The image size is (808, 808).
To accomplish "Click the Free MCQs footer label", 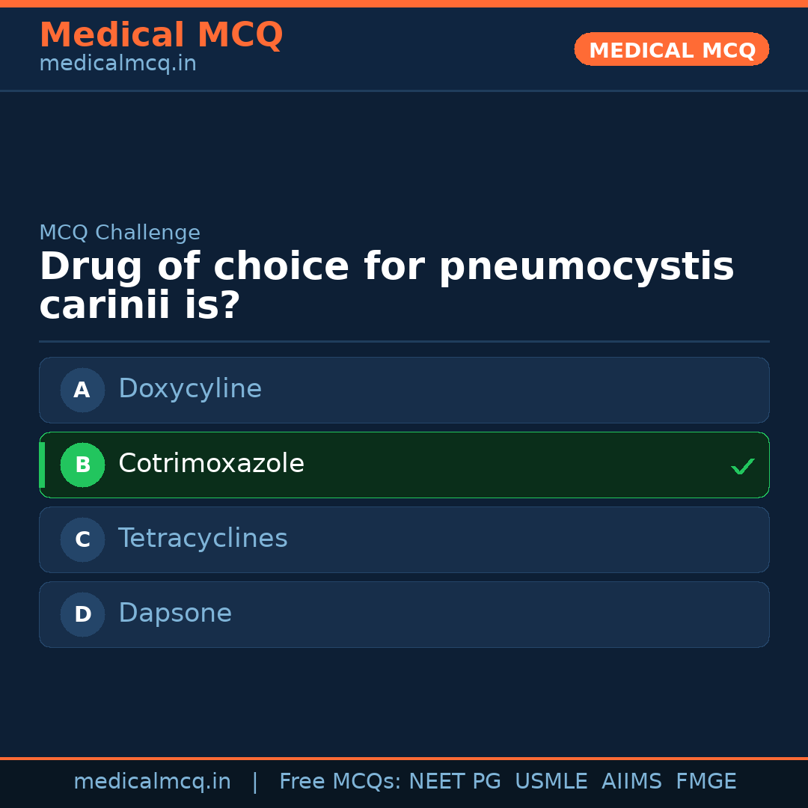I will [340, 782].
